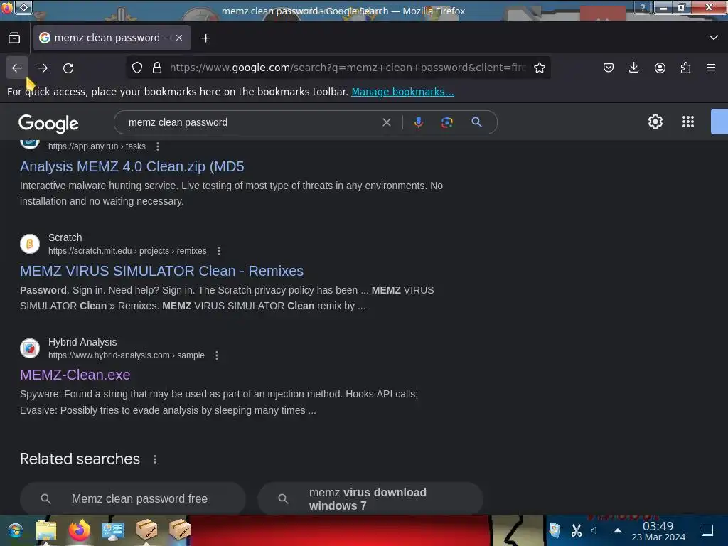Bookmark this page with star icon

[x=540, y=68]
